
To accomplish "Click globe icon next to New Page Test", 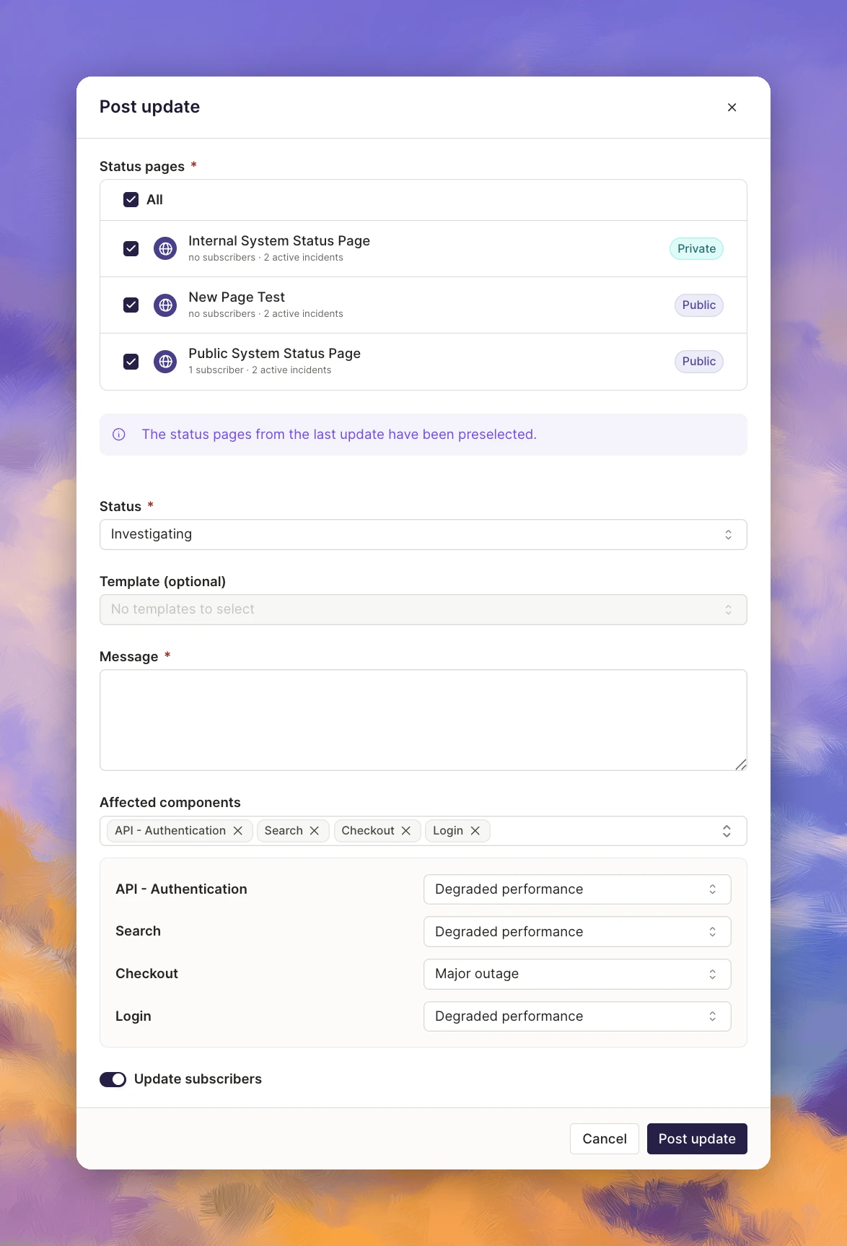I will 165,305.
